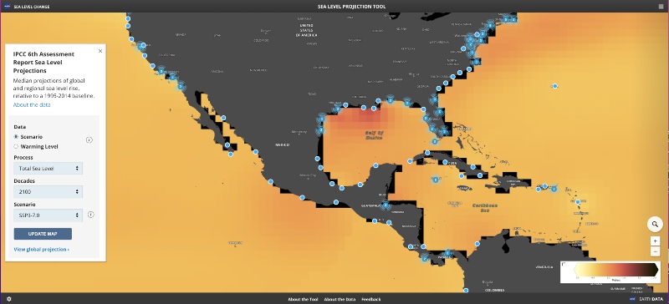Image resolution: width=669 pixels, height=304 pixels.
Task: Open the View global projection link
Action: (x=41, y=250)
